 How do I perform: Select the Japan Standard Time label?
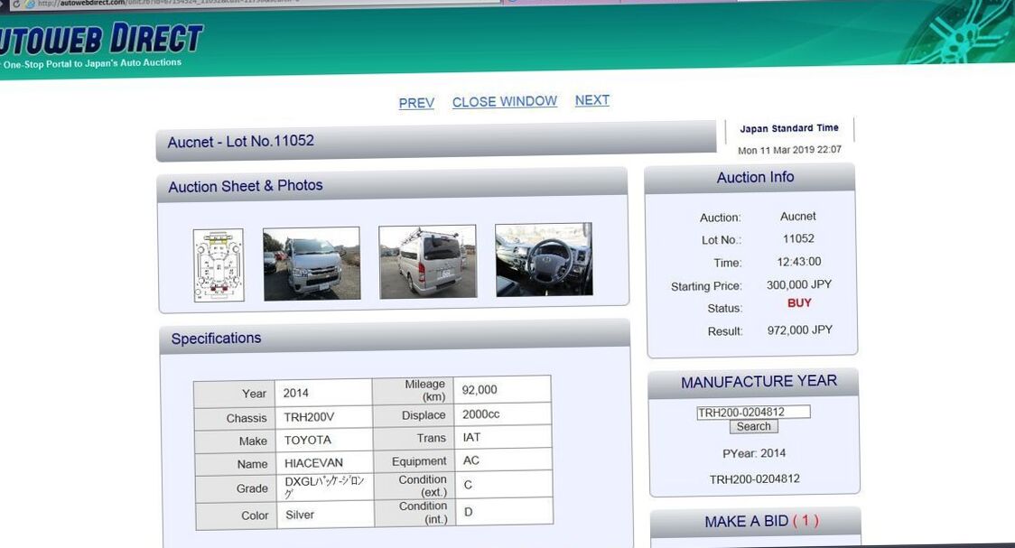tap(789, 128)
